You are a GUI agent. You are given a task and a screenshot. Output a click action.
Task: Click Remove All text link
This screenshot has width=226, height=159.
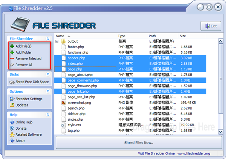click(x=24, y=65)
